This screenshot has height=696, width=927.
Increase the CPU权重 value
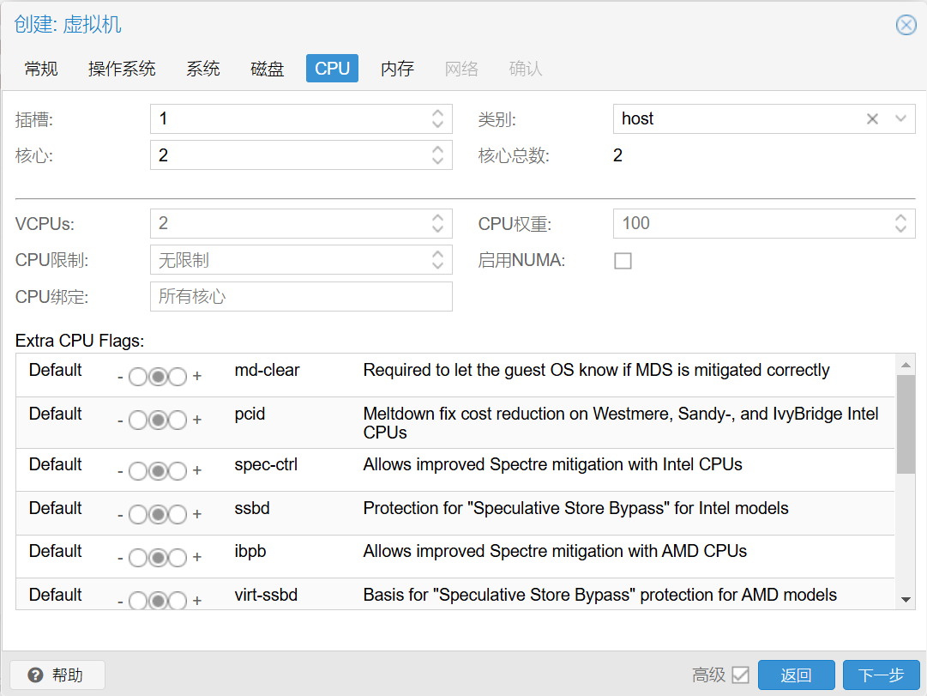click(x=900, y=218)
